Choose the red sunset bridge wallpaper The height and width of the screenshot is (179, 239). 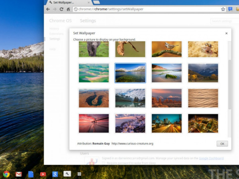click(x=94, y=123)
